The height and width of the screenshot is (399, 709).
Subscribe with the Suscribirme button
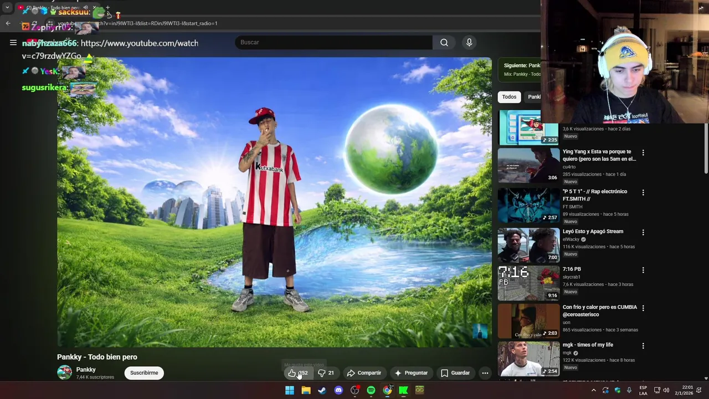[x=144, y=373]
